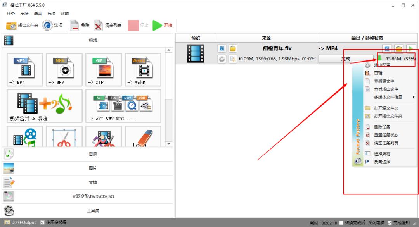
Task: Choose 反向选择 from context menu
Action: click(390, 162)
